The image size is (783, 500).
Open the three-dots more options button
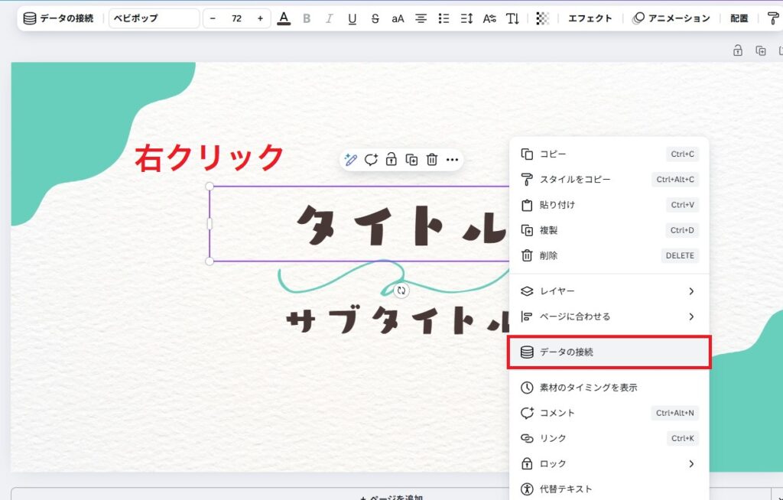(452, 160)
